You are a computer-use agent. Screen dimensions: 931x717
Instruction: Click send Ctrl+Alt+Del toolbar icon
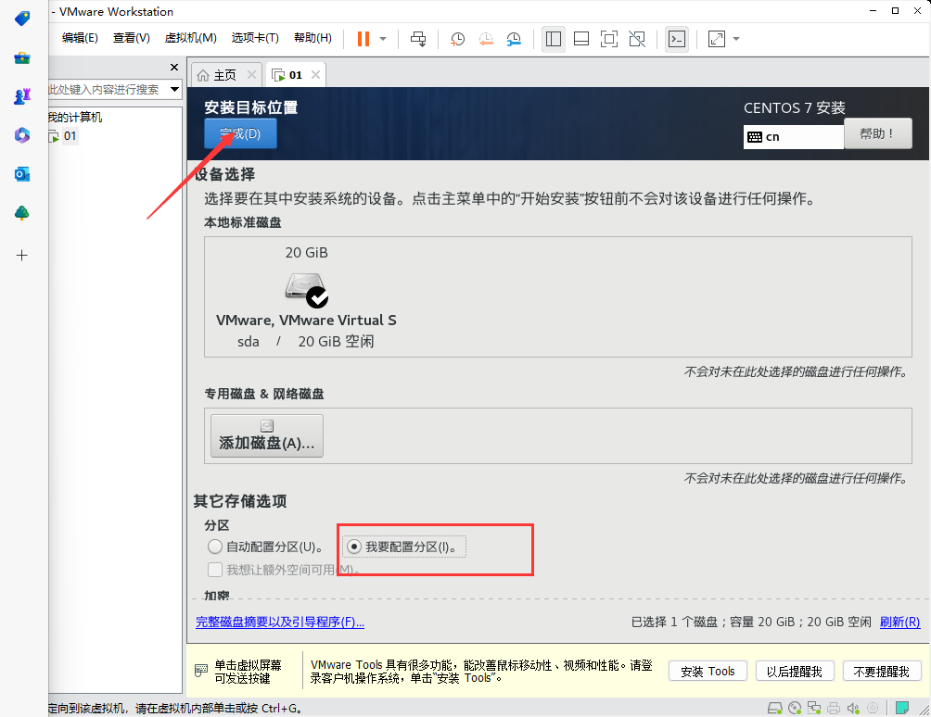click(x=418, y=39)
